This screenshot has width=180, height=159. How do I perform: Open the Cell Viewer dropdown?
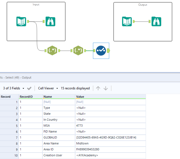pyautogui.click(x=48, y=88)
